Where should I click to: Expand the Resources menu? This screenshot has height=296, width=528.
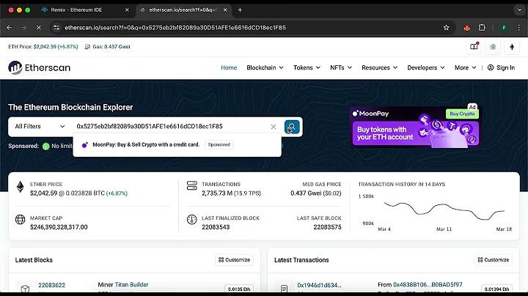(380, 67)
